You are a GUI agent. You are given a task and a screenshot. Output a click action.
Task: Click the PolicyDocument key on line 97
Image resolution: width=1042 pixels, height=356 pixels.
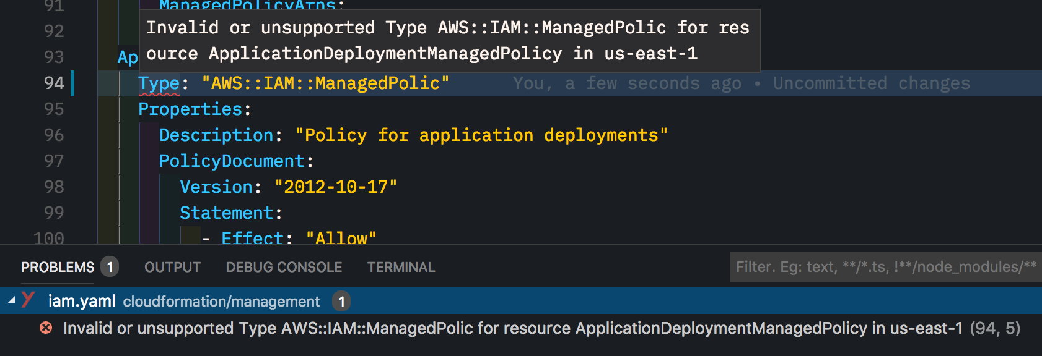point(232,161)
